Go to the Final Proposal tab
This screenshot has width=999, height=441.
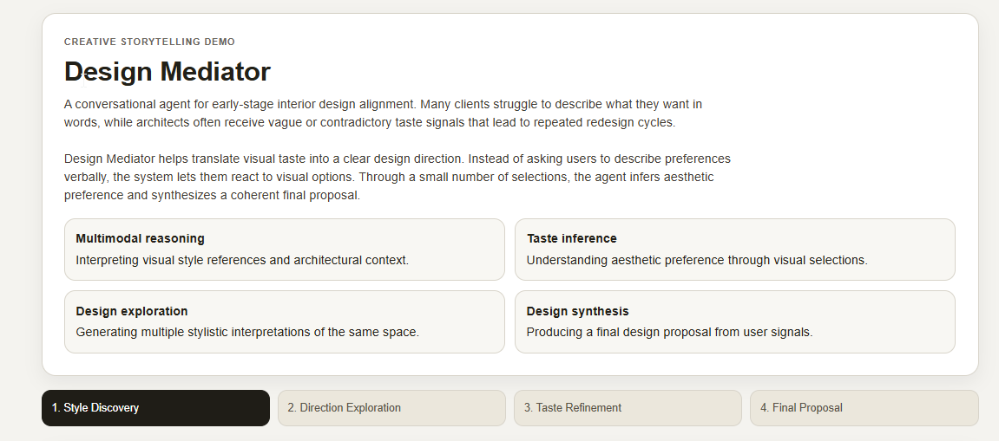coord(864,408)
